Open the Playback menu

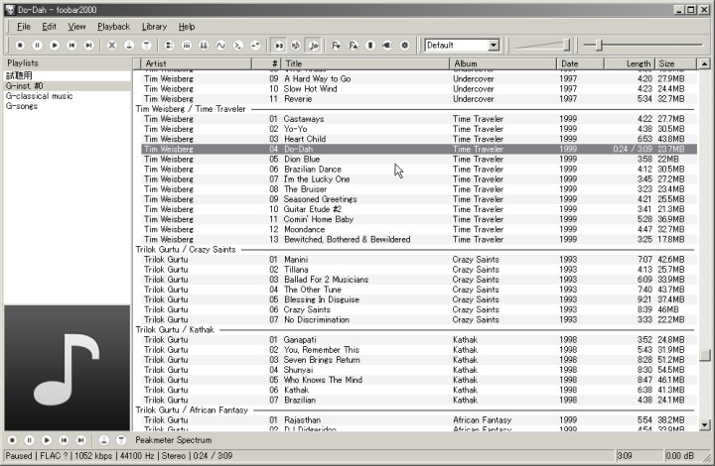click(113, 27)
